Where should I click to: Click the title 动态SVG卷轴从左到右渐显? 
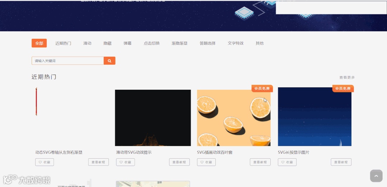pos(59,153)
